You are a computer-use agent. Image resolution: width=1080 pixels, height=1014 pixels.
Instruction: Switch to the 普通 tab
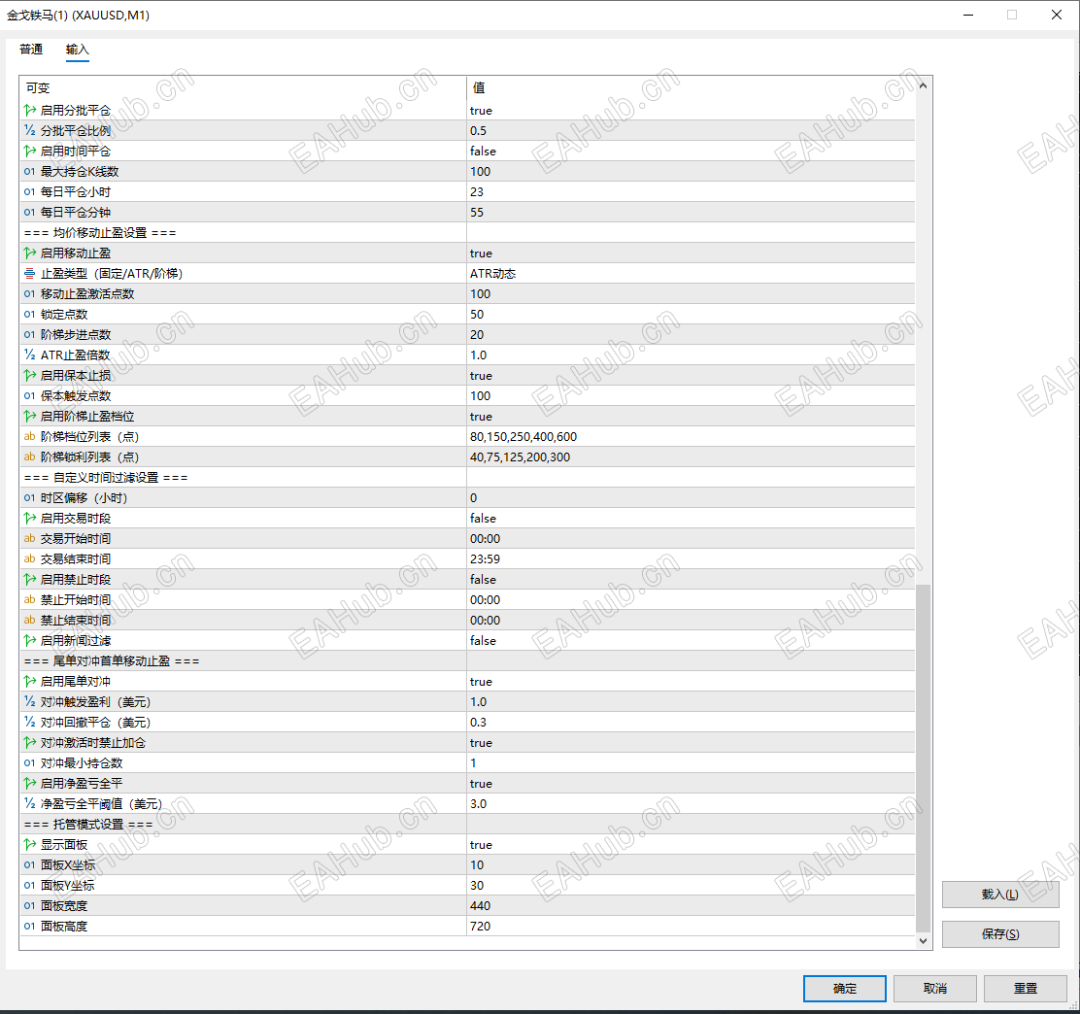[31, 50]
